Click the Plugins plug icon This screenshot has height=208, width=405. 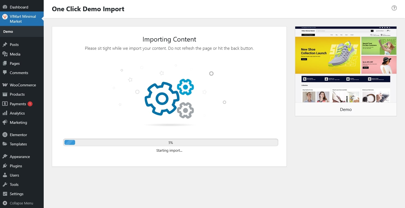tap(5, 166)
